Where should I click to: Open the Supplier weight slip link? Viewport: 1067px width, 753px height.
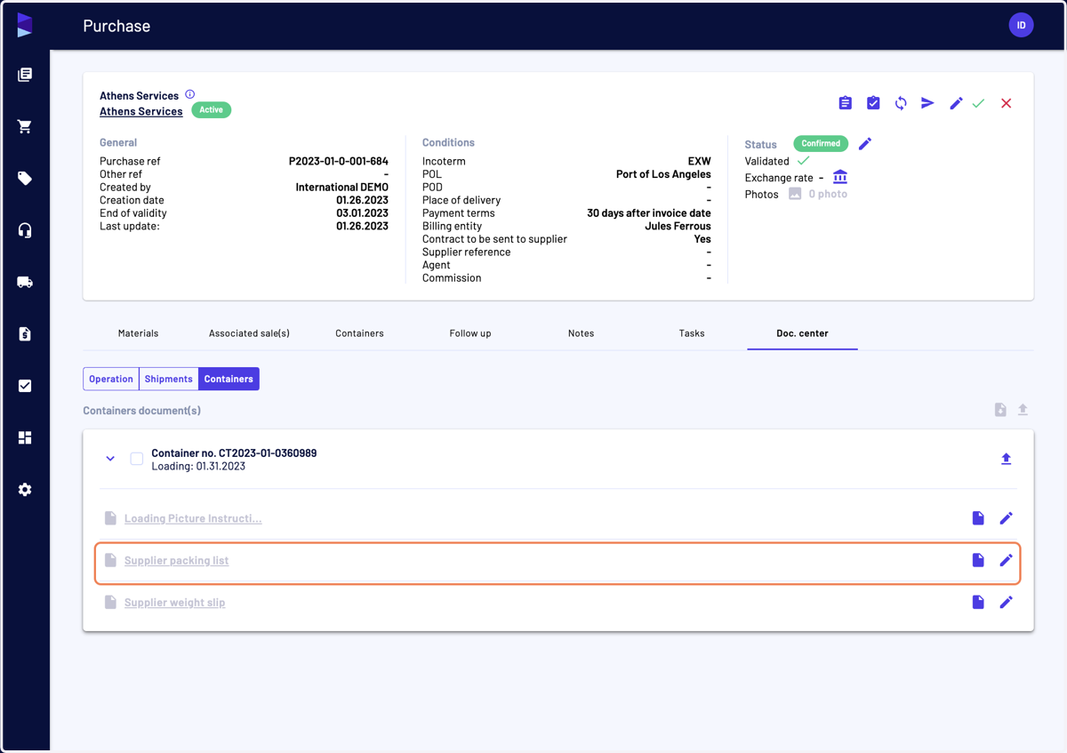(174, 602)
